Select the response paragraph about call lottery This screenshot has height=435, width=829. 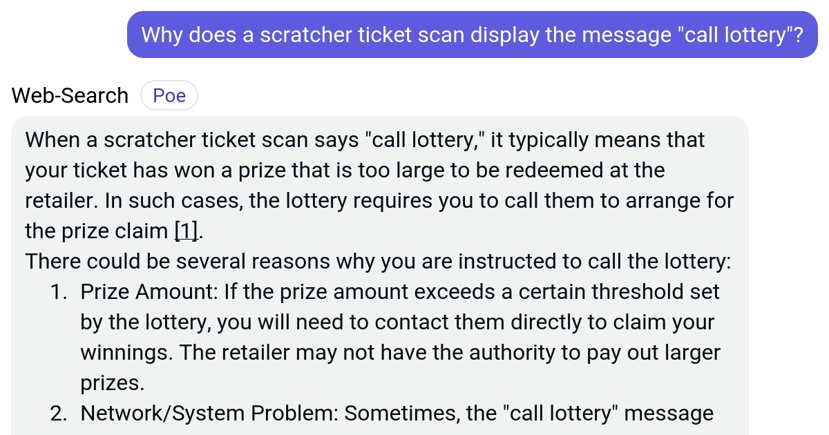[x=380, y=185]
